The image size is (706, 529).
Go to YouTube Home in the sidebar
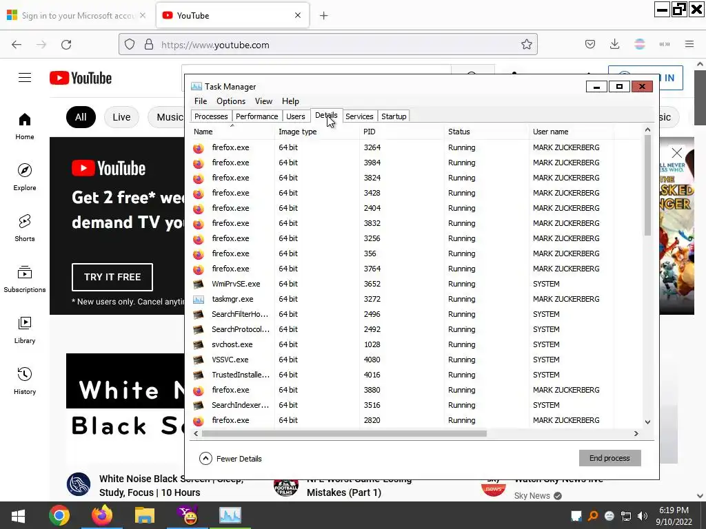pyautogui.click(x=25, y=127)
